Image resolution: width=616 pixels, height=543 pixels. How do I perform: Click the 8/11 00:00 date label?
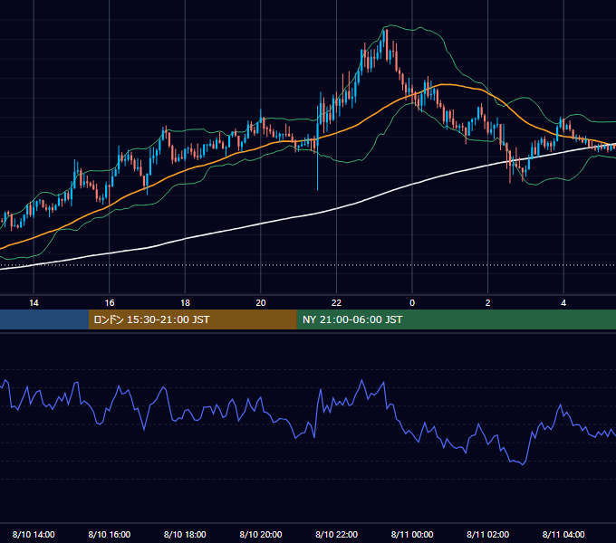pos(412,534)
